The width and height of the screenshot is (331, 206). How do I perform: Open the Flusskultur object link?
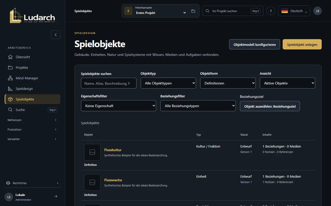pyautogui.click(x=113, y=150)
